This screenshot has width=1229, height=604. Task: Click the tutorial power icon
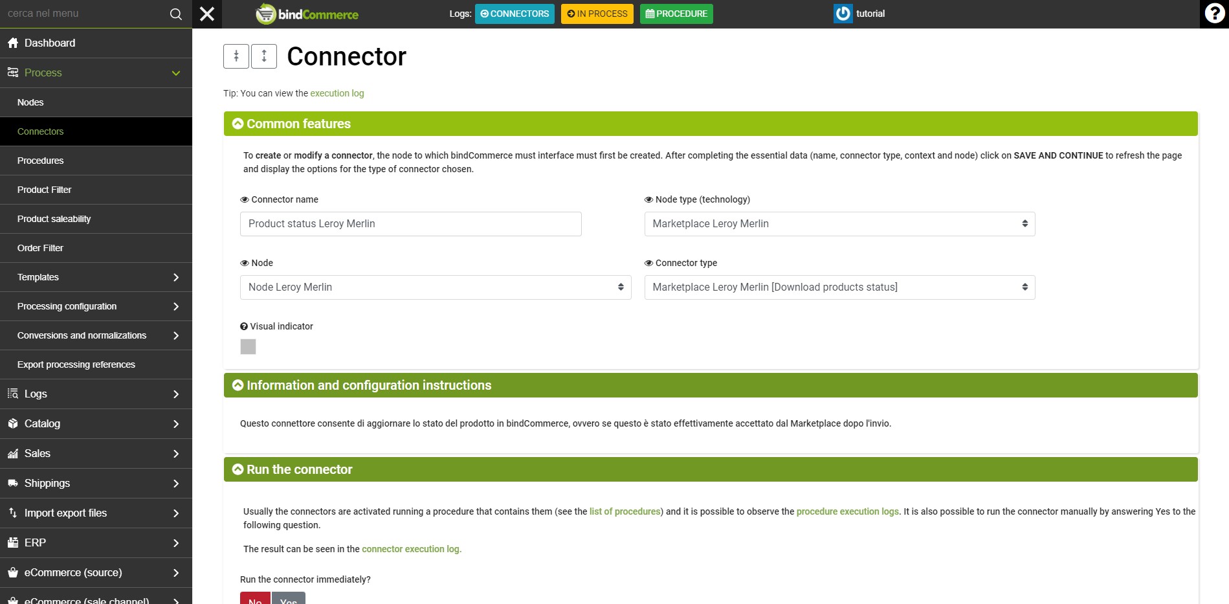(x=843, y=14)
